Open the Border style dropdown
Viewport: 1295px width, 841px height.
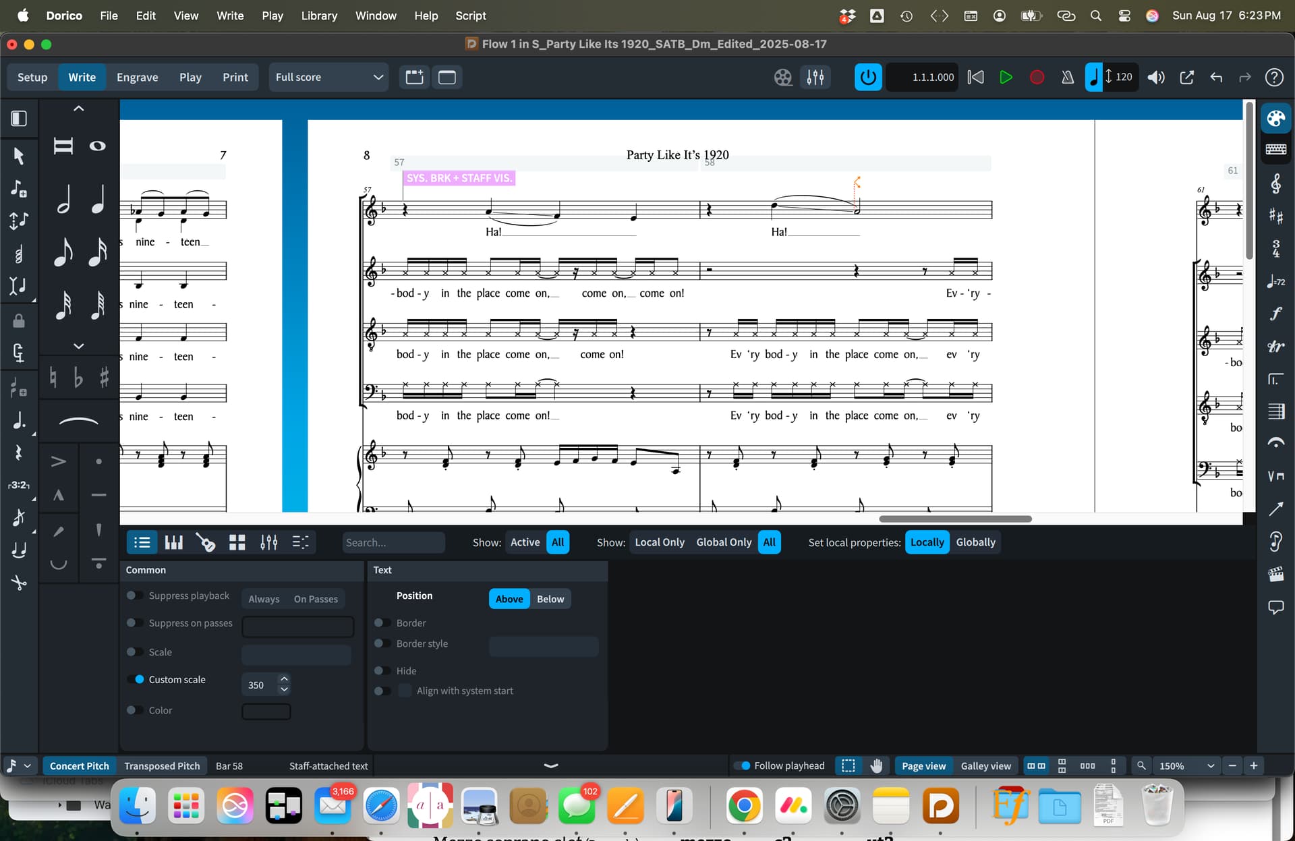tap(544, 646)
